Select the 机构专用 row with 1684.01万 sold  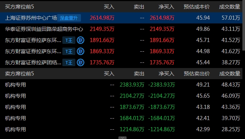pyautogui.click(x=121, y=118)
